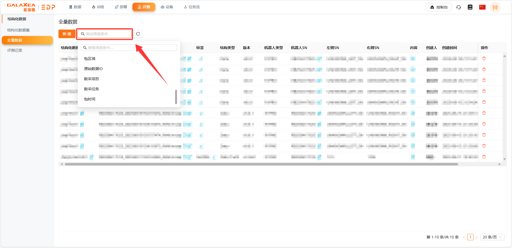Delete the last data row
Image resolution: width=512 pixels, height=248 pixels.
click(x=484, y=157)
